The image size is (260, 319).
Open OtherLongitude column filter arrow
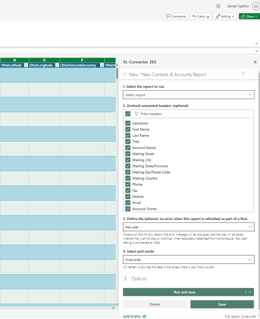(57, 65)
